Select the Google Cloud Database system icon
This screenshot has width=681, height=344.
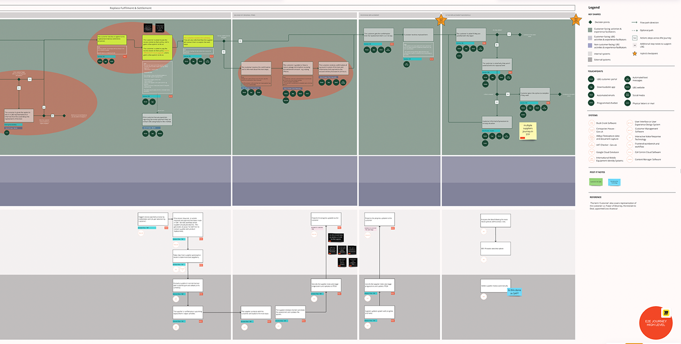point(591,152)
